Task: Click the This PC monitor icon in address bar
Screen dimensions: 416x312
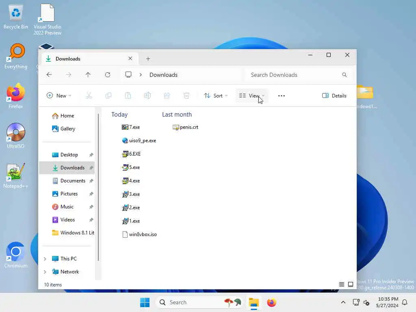Action: point(128,75)
